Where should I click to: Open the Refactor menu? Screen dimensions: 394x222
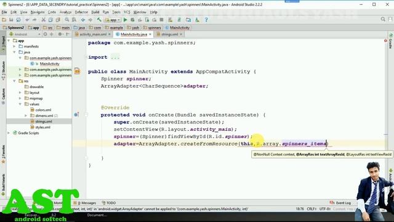pos(81,12)
